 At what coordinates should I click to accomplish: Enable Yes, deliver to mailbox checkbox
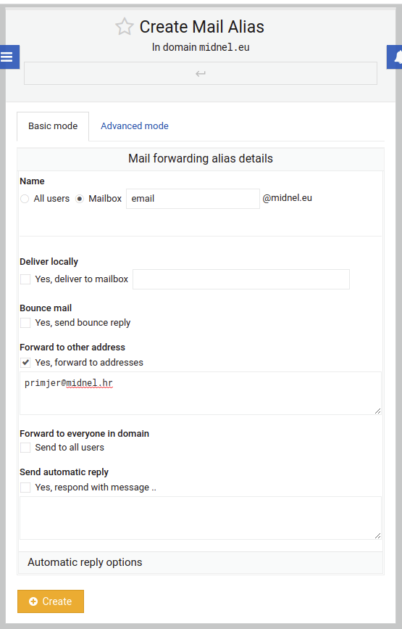[x=25, y=279]
